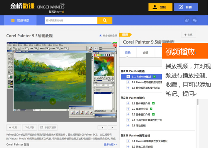Click the course list vertical scrollbar
This screenshot has width=213, height=148.
(x=198, y=102)
